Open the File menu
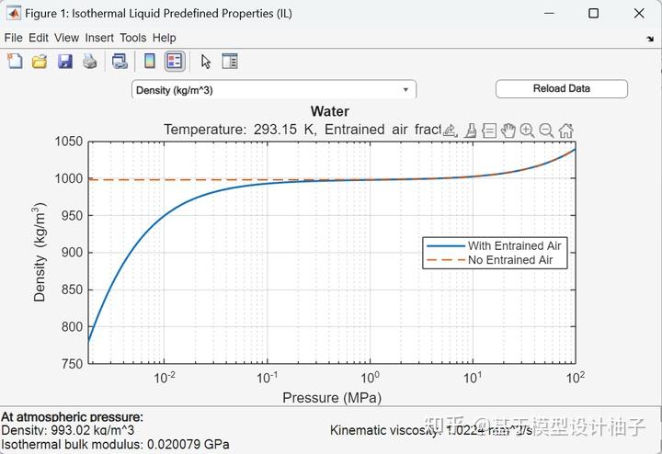The height and width of the screenshot is (454, 662). click(x=13, y=38)
